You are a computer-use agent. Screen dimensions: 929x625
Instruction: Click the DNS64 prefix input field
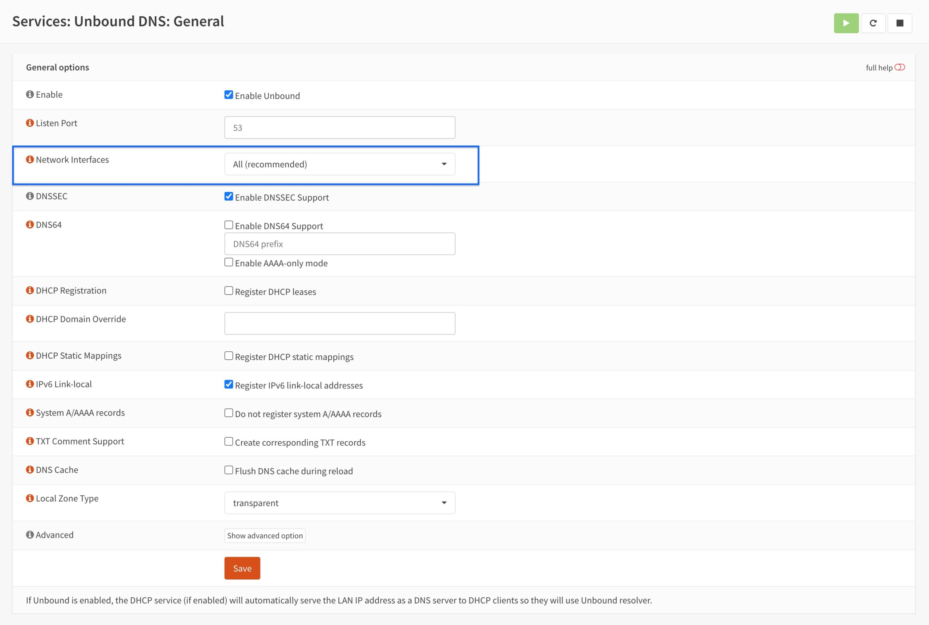pyautogui.click(x=340, y=244)
